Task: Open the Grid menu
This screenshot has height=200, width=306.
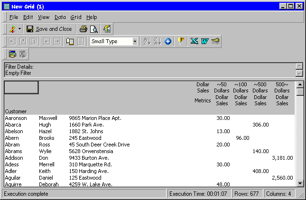Action: [x=76, y=18]
